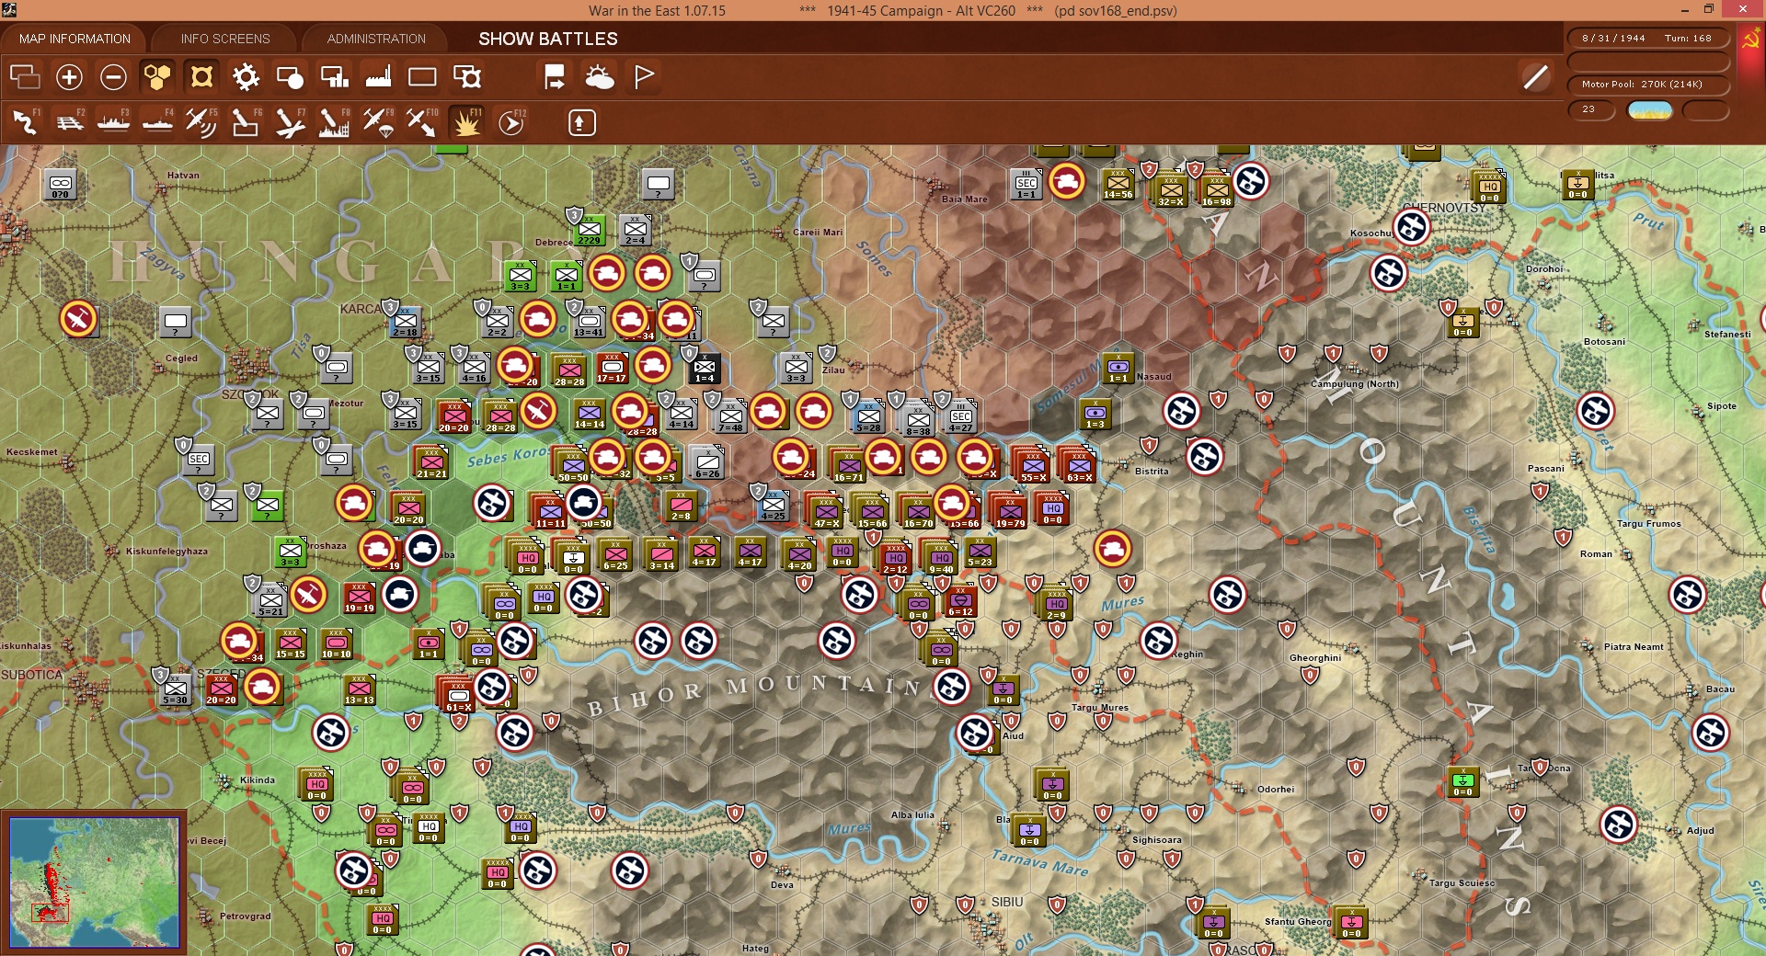The image size is (1766, 956).
Task: Select the unit counter labeled 10=10
Action: click(x=336, y=643)
